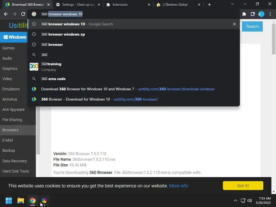Open usitility.com/360-browser/download-windows suggestion
This screenshot has height=207, width=276.
(x=134, y=89)
